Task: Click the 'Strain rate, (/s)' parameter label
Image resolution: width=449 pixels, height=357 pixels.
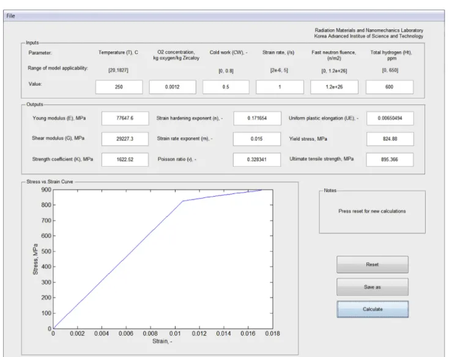Action: point(278,53)
